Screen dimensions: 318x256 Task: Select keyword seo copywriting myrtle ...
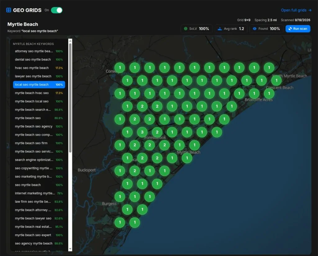point(39,168)
